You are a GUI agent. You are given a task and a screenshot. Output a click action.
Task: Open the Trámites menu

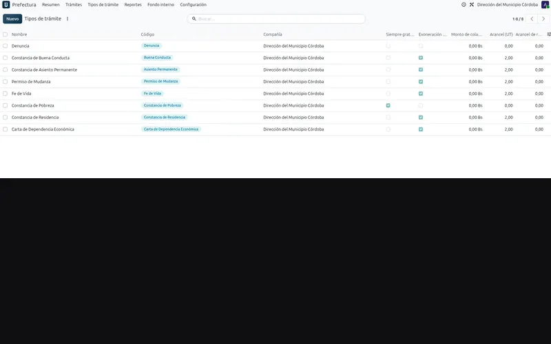tap(74, 5)
